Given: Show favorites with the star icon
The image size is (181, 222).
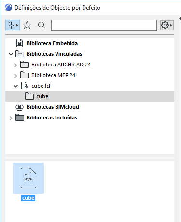Looking at the screenshot, I should tap(27, 25).
